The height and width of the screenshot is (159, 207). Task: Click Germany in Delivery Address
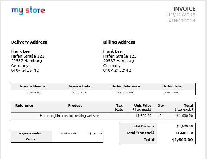20,66
